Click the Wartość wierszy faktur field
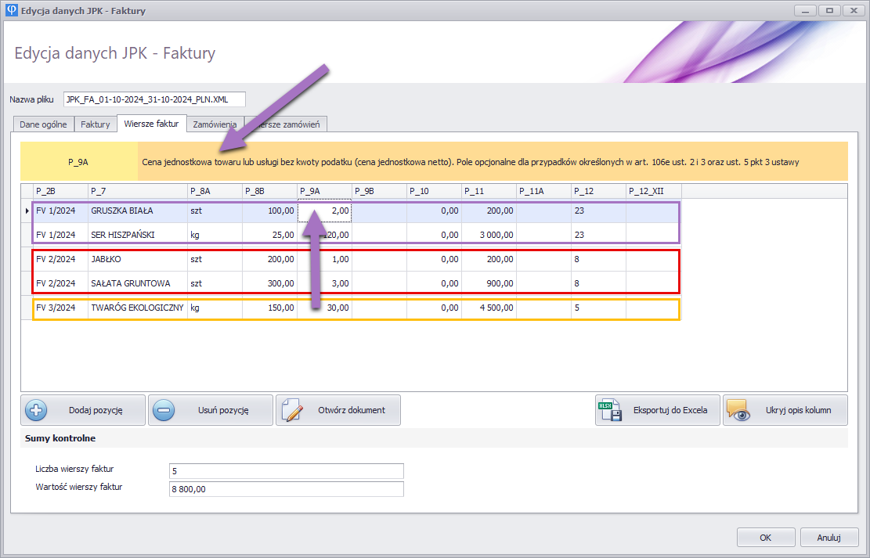 [x=286, y=489]
